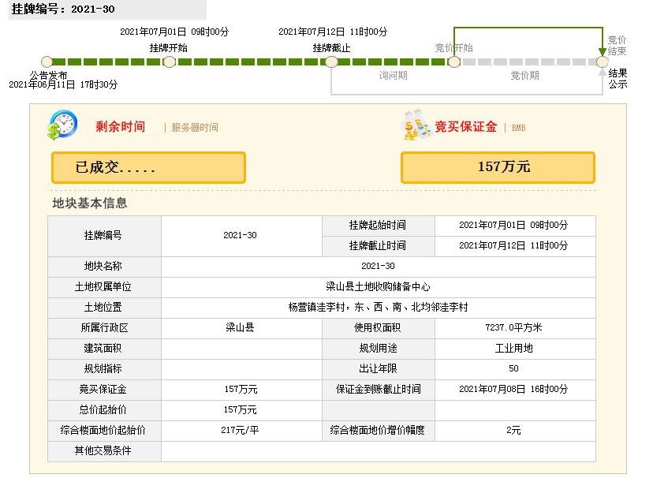This screenshot has height=478, width=653.
Task: Click the 挂牌编号: 2021-30 header label
Action: (63, 9)
